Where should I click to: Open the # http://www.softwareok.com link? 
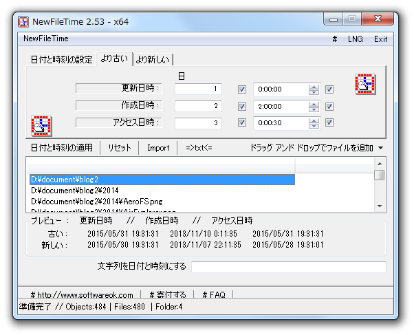[x=82, y=294]
